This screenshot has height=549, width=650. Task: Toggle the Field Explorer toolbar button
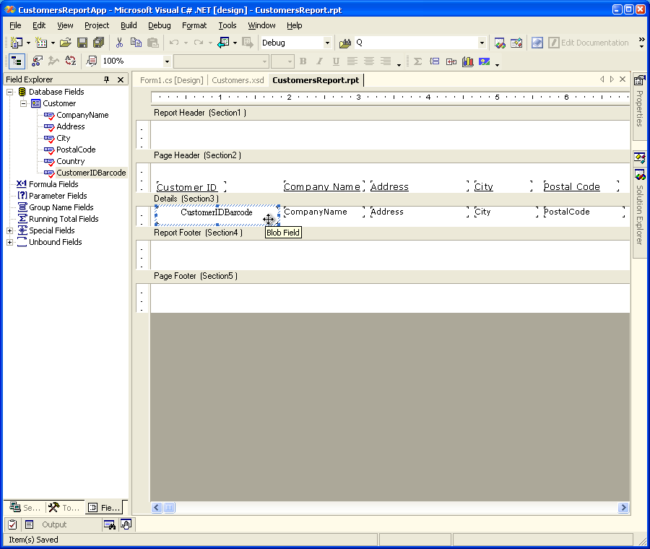pyautogui.click(x=17, y=61)
